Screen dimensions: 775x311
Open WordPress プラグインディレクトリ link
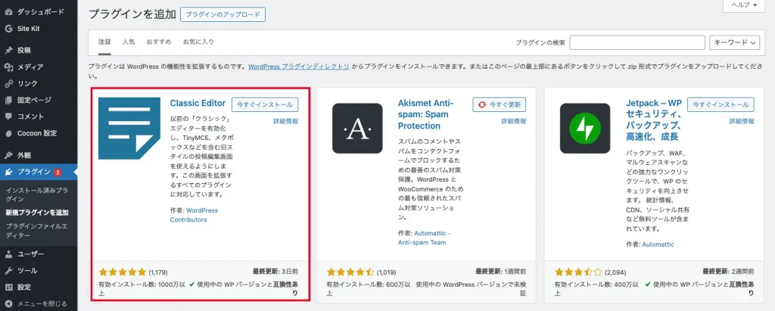pyautogui.click(x=298, y=67)
